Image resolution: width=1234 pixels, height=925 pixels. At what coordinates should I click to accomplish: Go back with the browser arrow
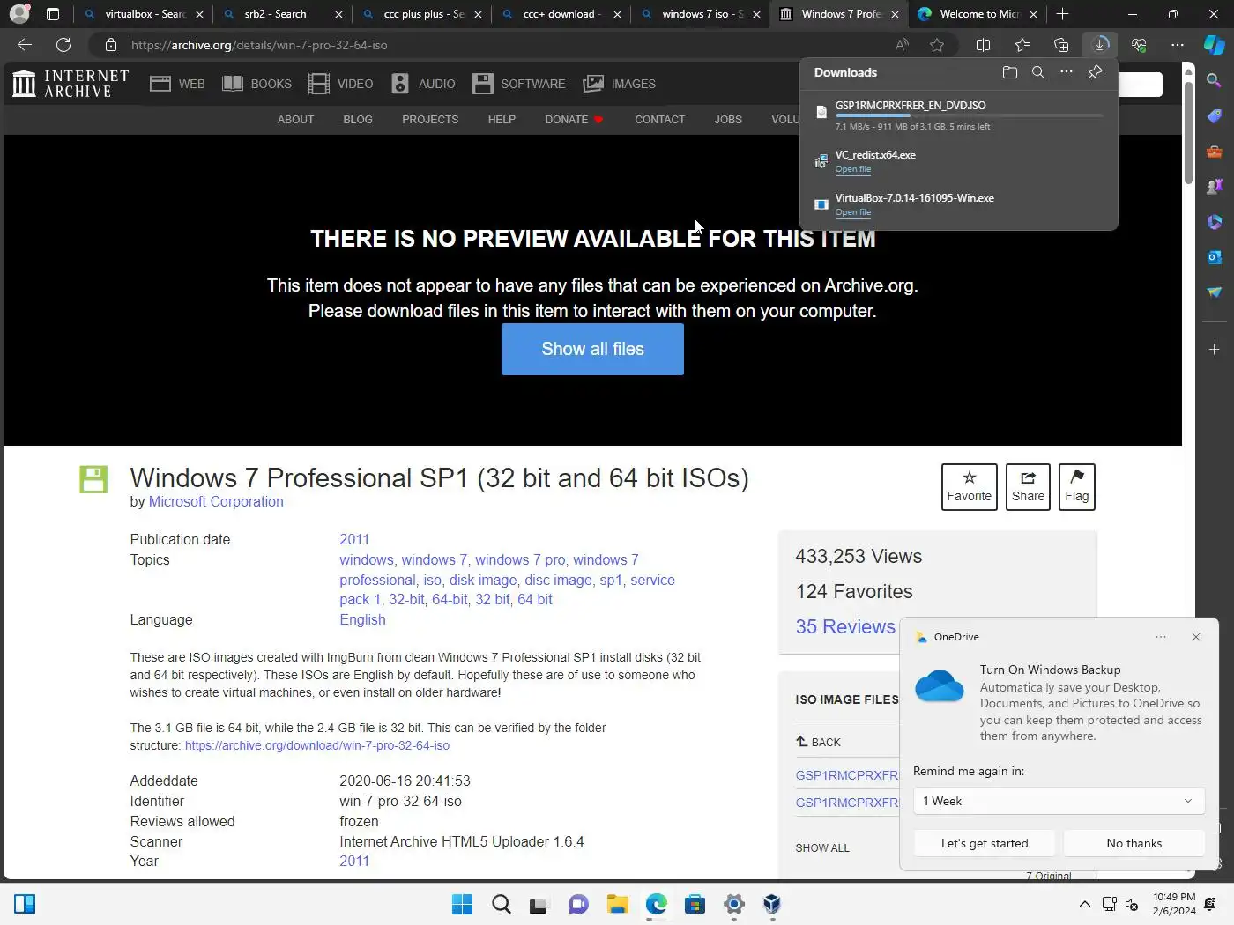tap(25, 45)
